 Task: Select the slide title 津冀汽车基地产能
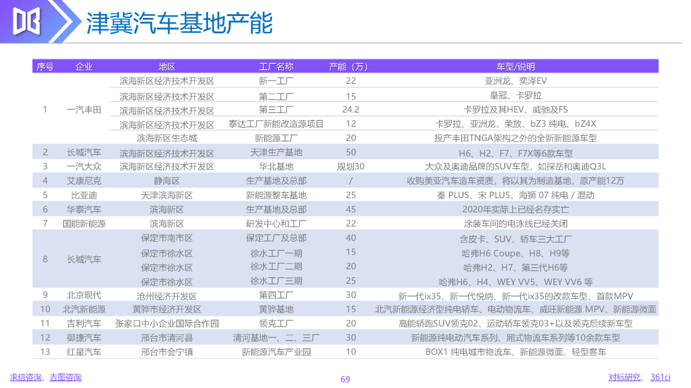(179, 23)
